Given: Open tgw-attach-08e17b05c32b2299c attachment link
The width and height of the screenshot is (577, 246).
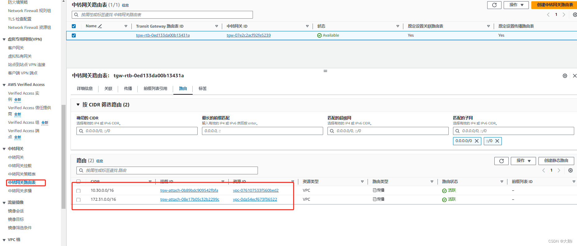Looking at the screenshot, I should 190,199.
